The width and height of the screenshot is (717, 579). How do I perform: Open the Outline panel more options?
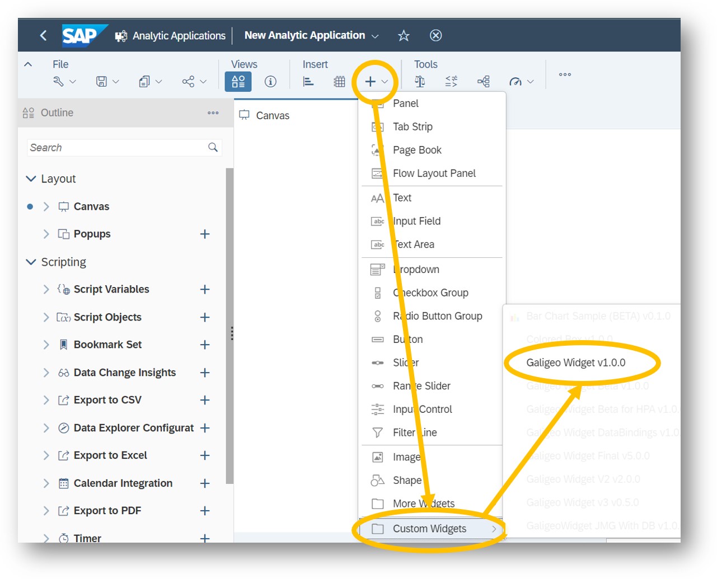pos(213,113)
